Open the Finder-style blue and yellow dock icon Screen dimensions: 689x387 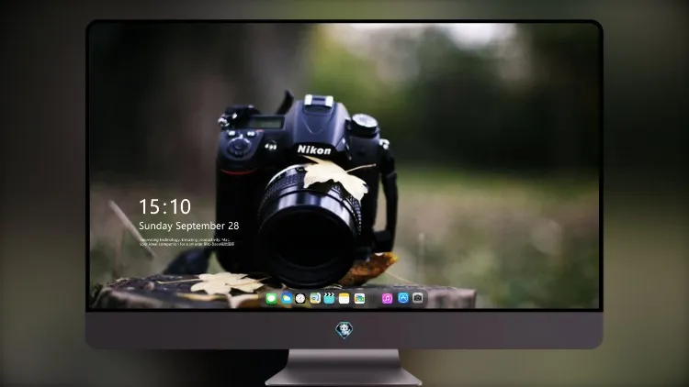[x=315, y=299]
